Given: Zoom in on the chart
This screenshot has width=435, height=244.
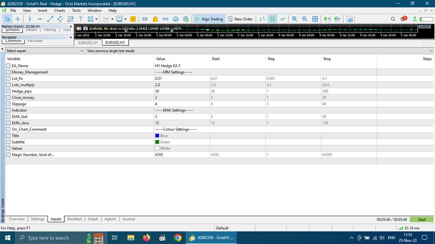Looking at the screenshot, I should pyautogui.click(x=295, y=19).
